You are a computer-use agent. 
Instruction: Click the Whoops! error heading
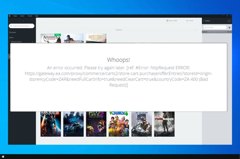[x=118, y=60]
